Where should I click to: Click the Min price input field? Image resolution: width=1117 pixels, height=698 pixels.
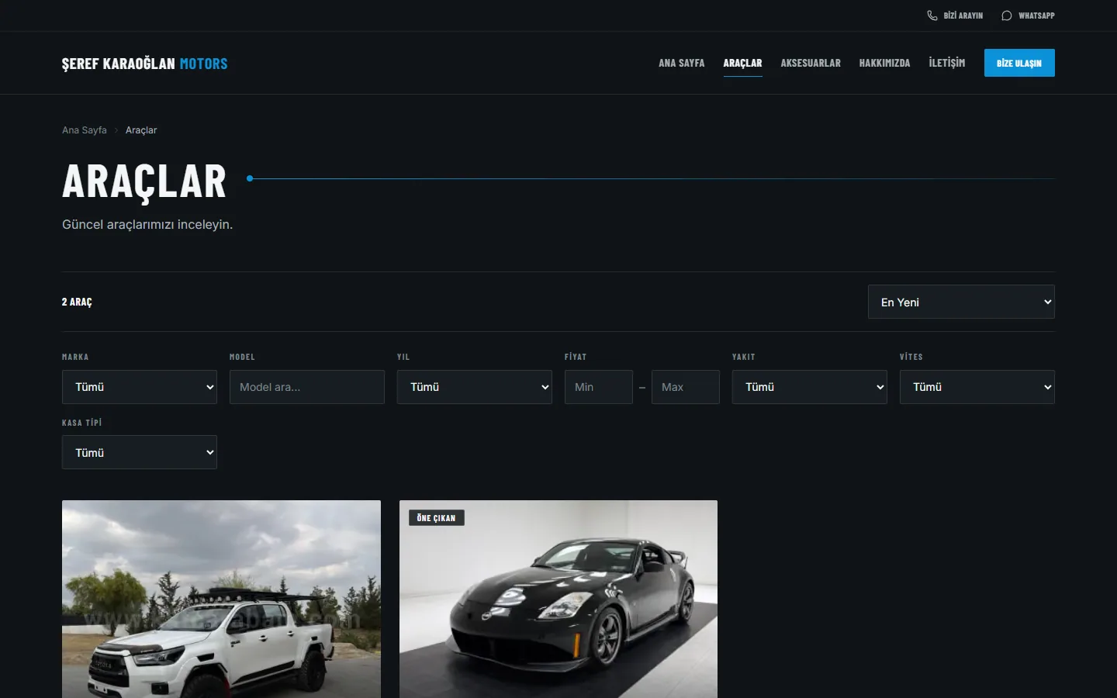(x=599, y=387)
